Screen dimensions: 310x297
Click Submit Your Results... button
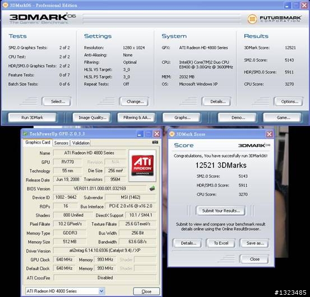point(221,211)
